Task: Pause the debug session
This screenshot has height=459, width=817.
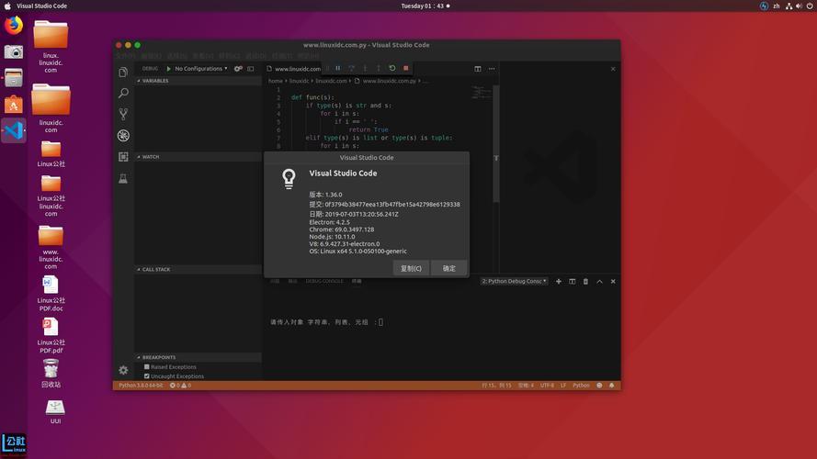Action: point(337,68)
